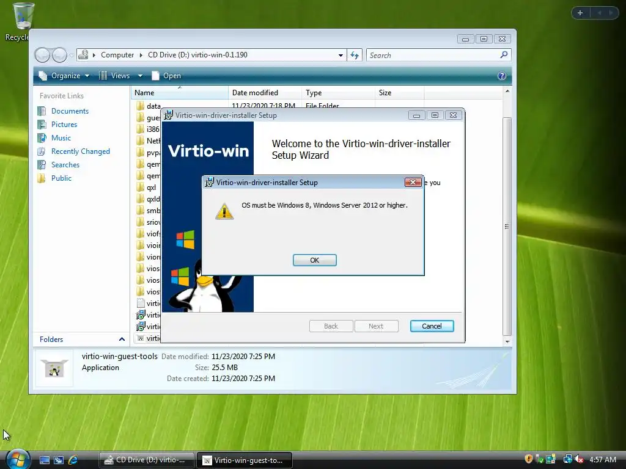The width and height of the screenshot is (626, 469).
Task: Open Public in Favorite Links
Action: 61,178
